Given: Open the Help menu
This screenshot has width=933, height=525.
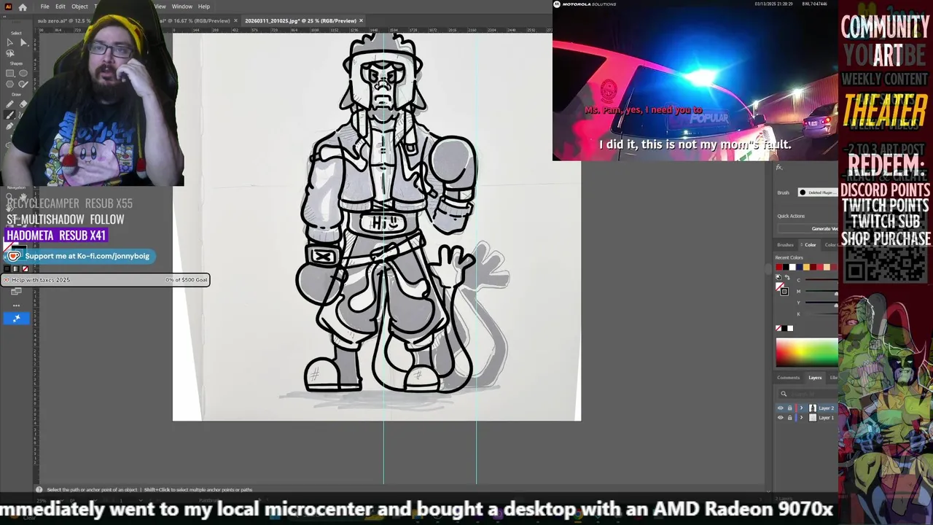Looking at the screenshot, I should (204, 7).
